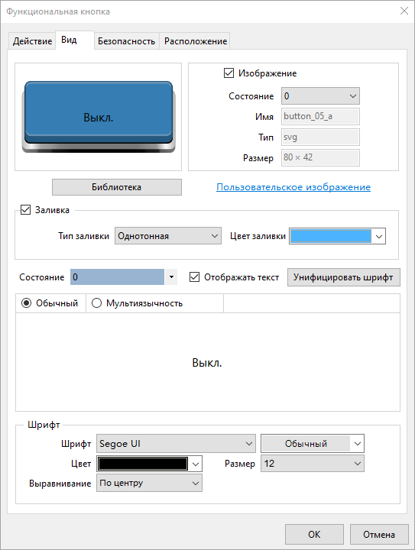Click the Пользовательское изображение link
The width and height of the screenshot is (415, 550).
tap(293, 187)
